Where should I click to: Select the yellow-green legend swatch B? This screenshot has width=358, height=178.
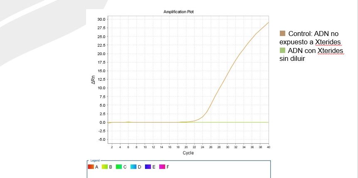point(105,167)
